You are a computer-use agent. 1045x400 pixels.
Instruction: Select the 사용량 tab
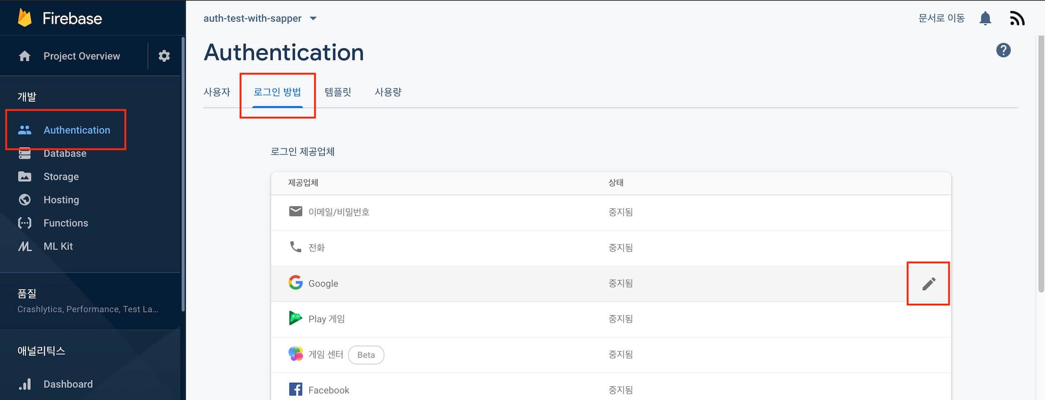coord(388,92)
